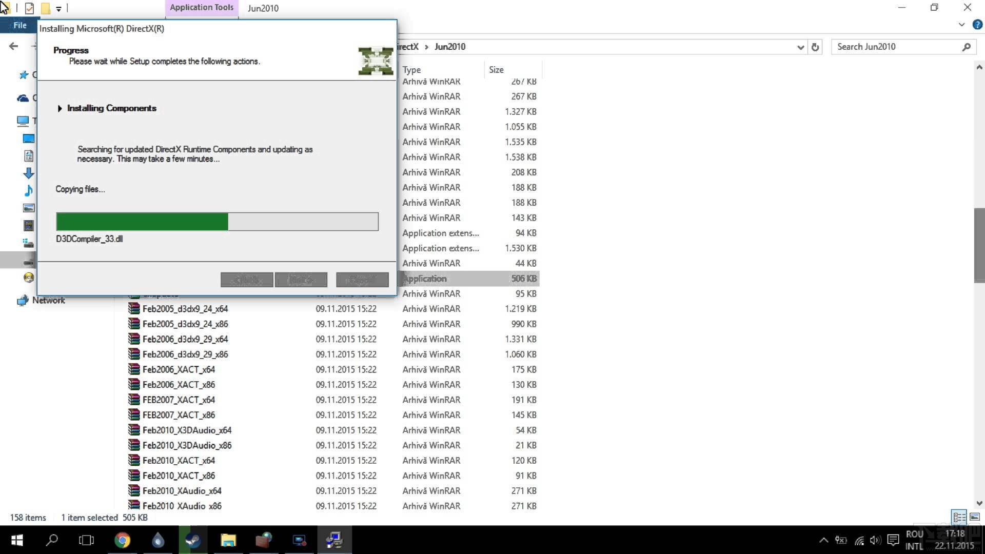Click the Back navigation button
The width and height of the screenshot is (985, 554).
click(14, 46)
